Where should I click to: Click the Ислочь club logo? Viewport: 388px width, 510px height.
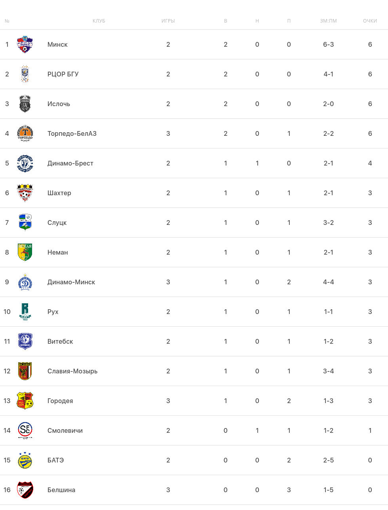point(25,104)
